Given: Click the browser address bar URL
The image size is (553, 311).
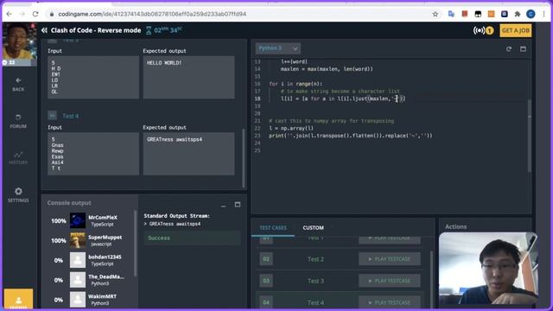Looking at the screenshot, I should 152,14.
